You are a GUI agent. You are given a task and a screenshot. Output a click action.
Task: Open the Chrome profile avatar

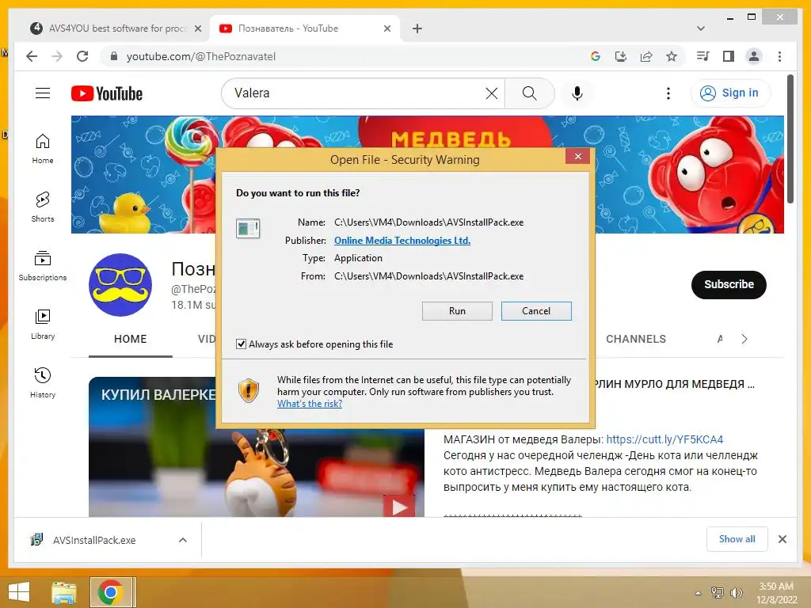(754, 56)
